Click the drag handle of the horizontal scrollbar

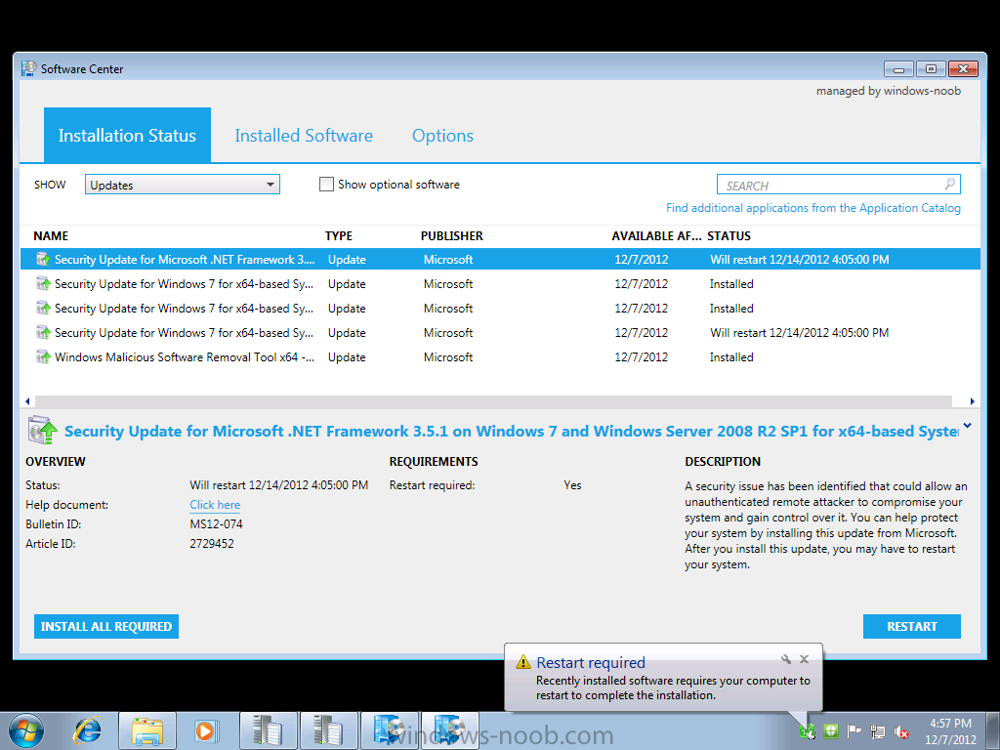[493, 401]
